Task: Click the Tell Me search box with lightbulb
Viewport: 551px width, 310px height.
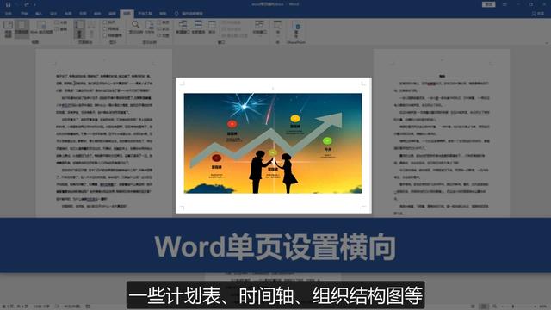Action: (x=189, y=14)
